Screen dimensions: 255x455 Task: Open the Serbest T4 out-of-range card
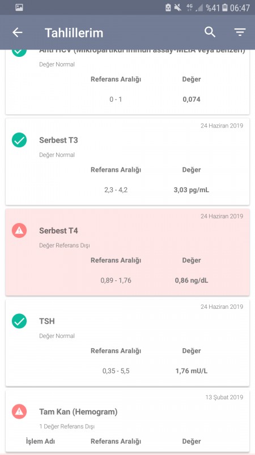[127, 252]
